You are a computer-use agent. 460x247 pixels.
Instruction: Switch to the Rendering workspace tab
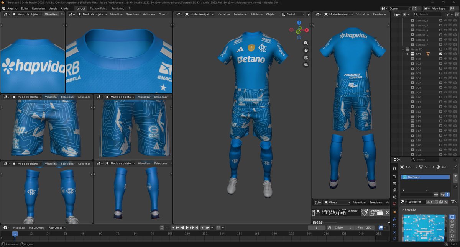118,8
